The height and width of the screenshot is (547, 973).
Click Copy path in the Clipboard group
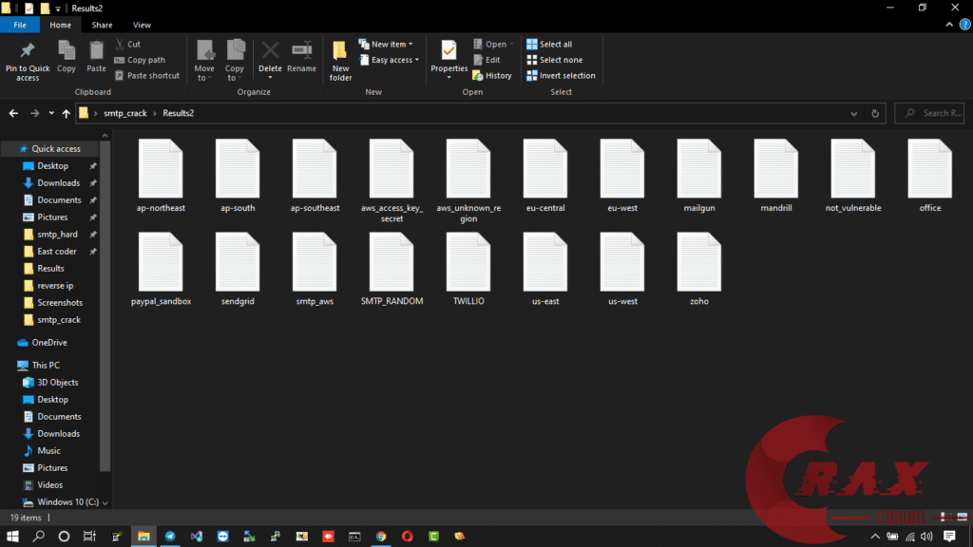pyautogui.click(x=140, y=60)
